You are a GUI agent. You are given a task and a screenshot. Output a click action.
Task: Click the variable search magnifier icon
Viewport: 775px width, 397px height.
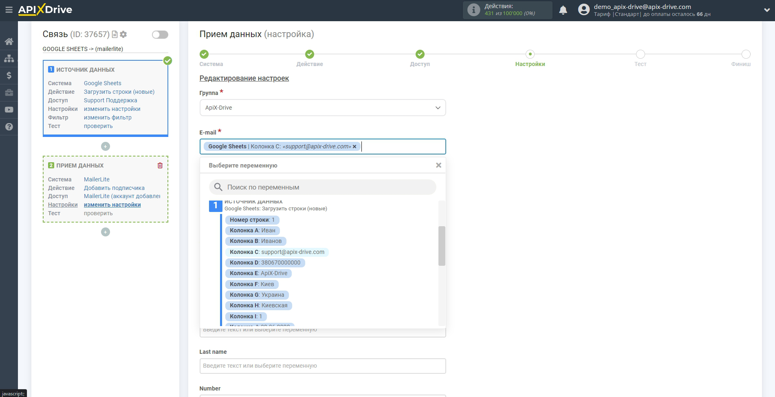(x=218, y=187)
